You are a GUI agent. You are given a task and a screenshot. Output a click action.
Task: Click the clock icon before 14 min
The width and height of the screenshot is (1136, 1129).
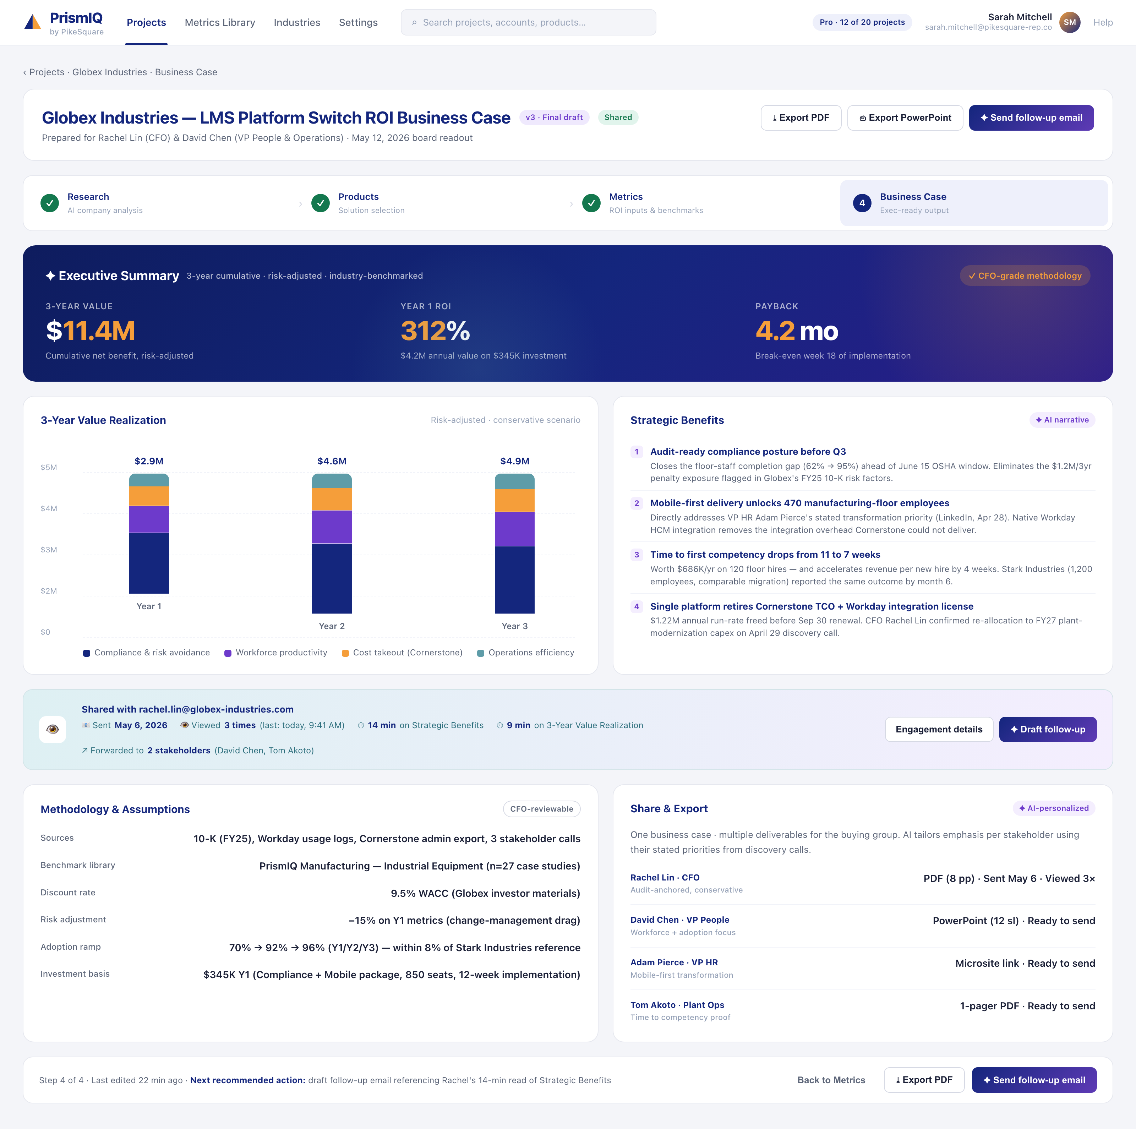tap(361, 725)
